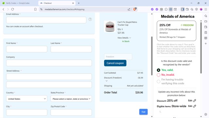Click the Last Name input field
The height and width of the screenshot is (118, 209).
pos(71,49)
